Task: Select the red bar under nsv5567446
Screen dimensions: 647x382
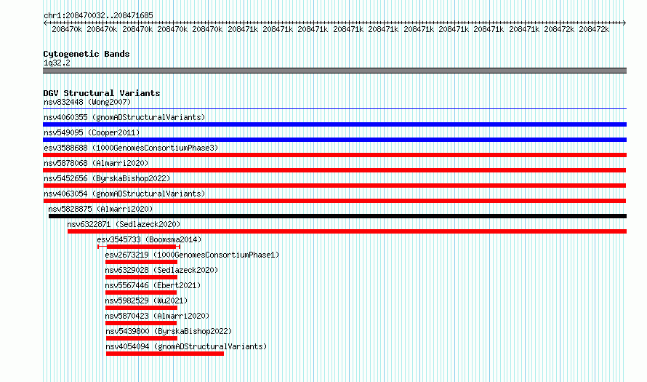Action: click(x=141, y=293)
